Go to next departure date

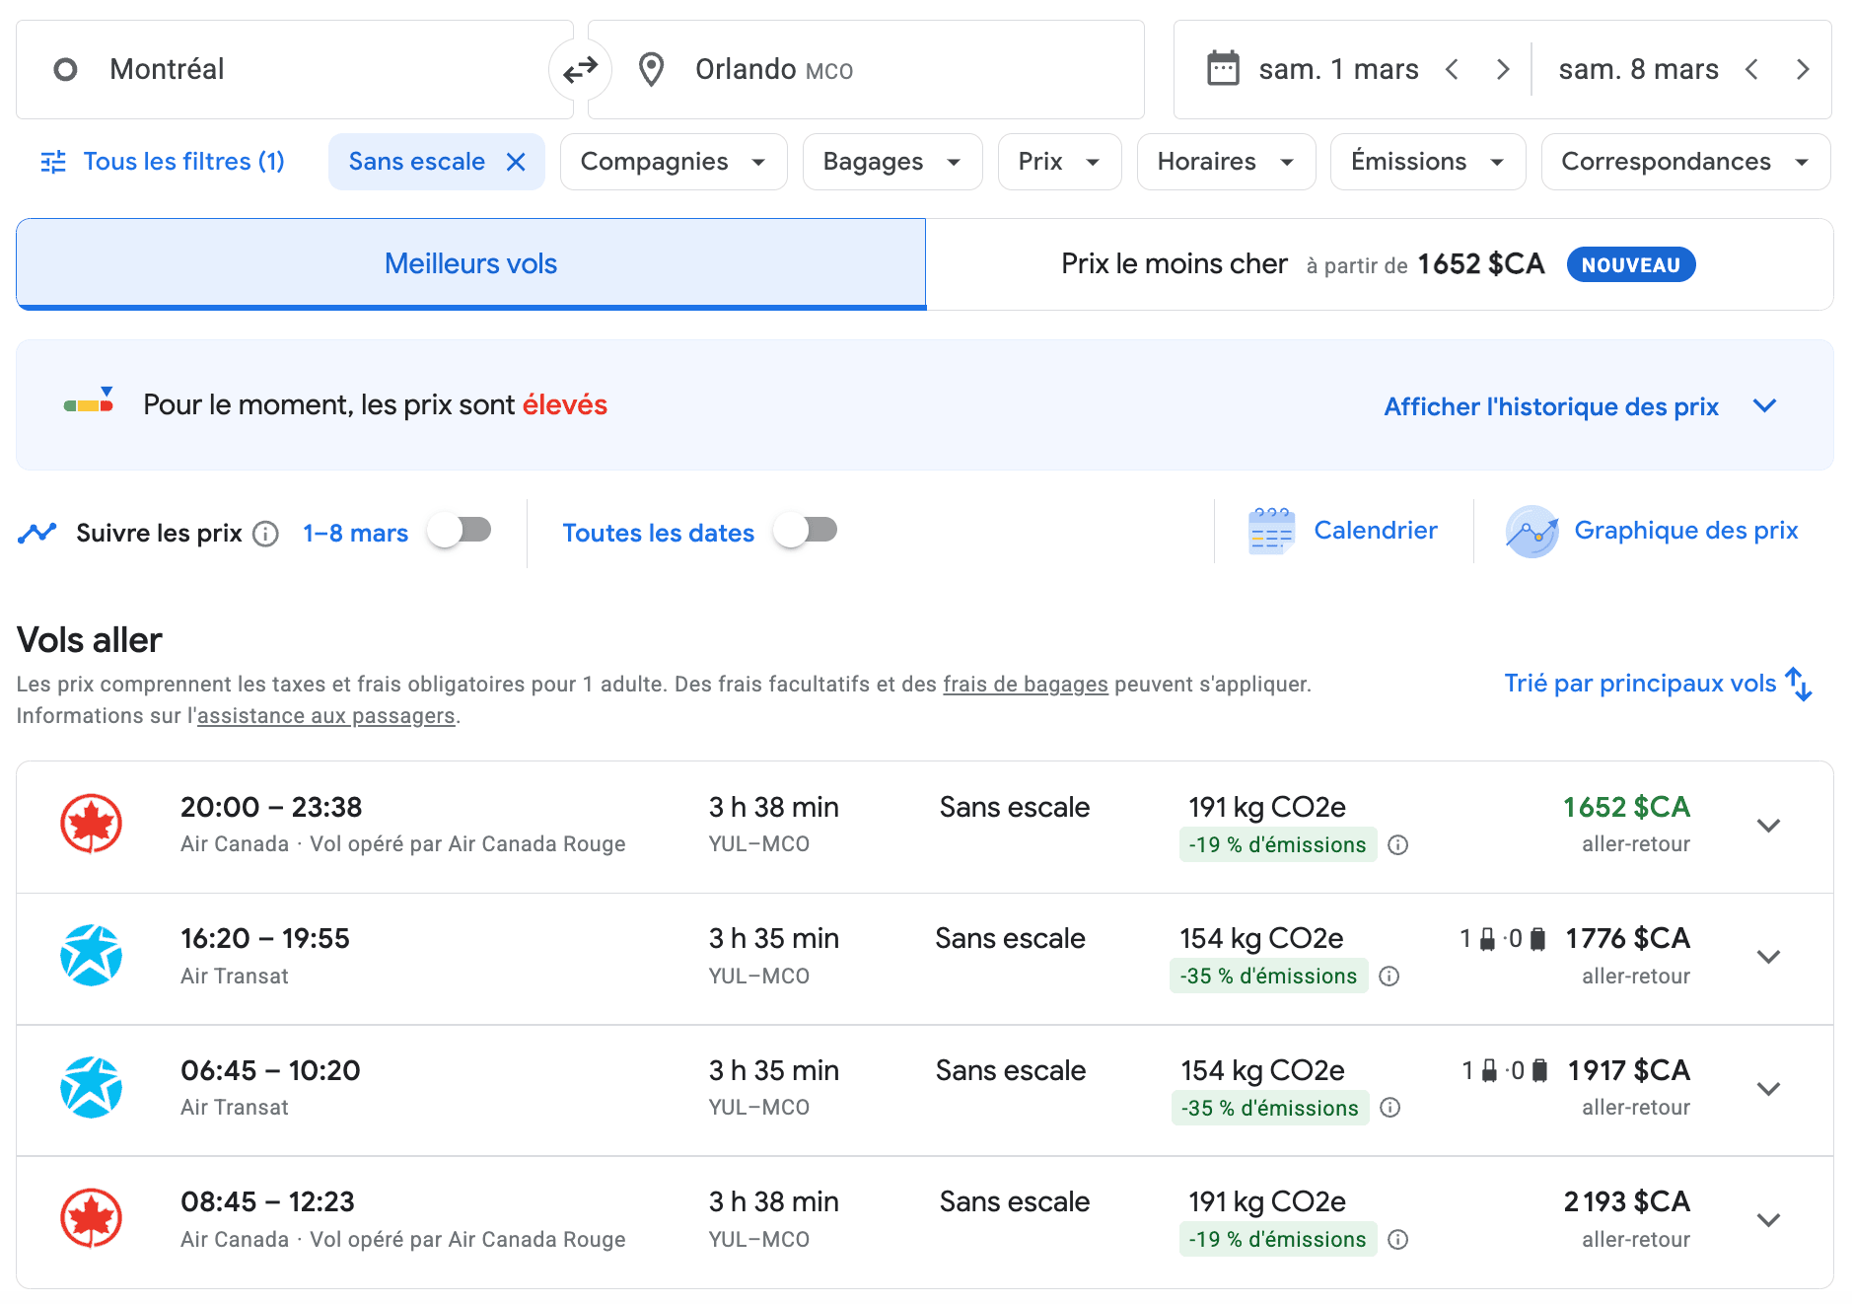tap(1503, 69)
